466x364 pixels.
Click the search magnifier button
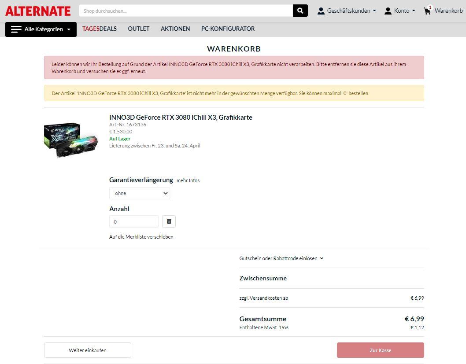pos(300,11)
